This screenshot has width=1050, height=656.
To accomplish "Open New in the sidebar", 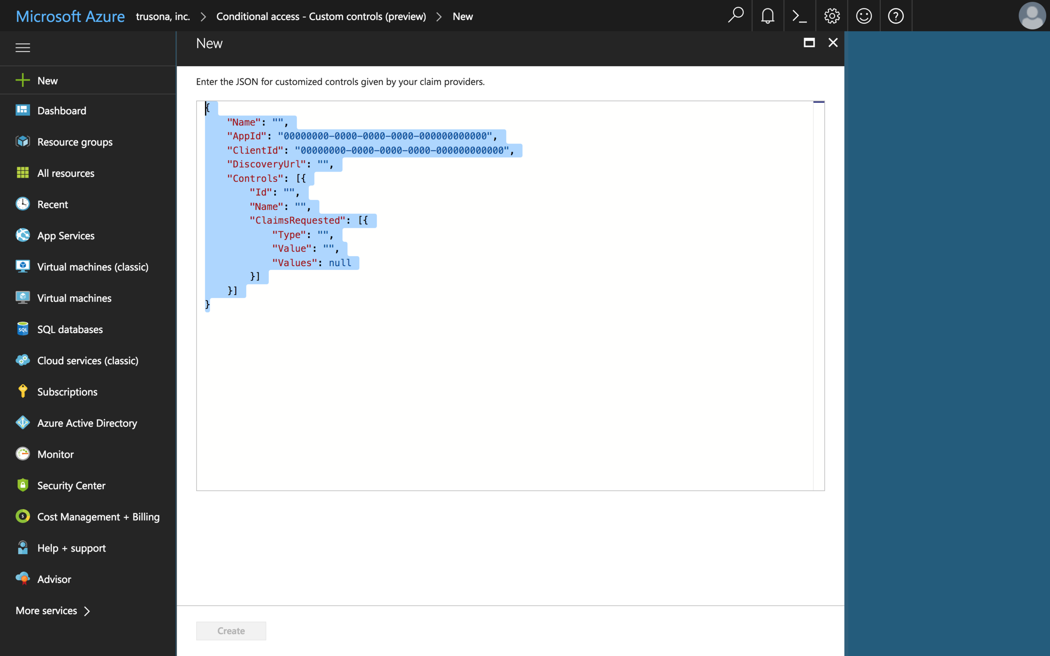I will 88,80.
